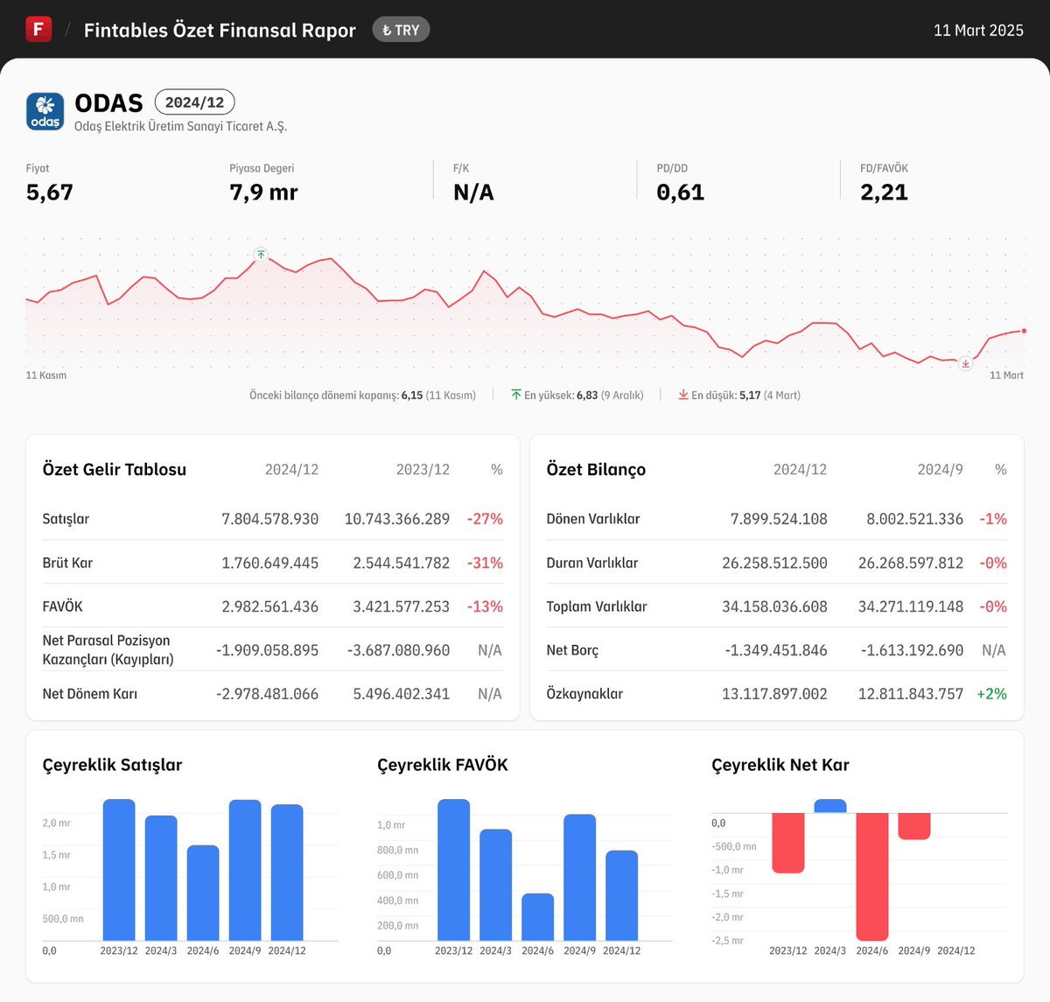Screen dimensions: 1050x1002
Task: Click the 11 Mart 2025 date
Action: 978,30
